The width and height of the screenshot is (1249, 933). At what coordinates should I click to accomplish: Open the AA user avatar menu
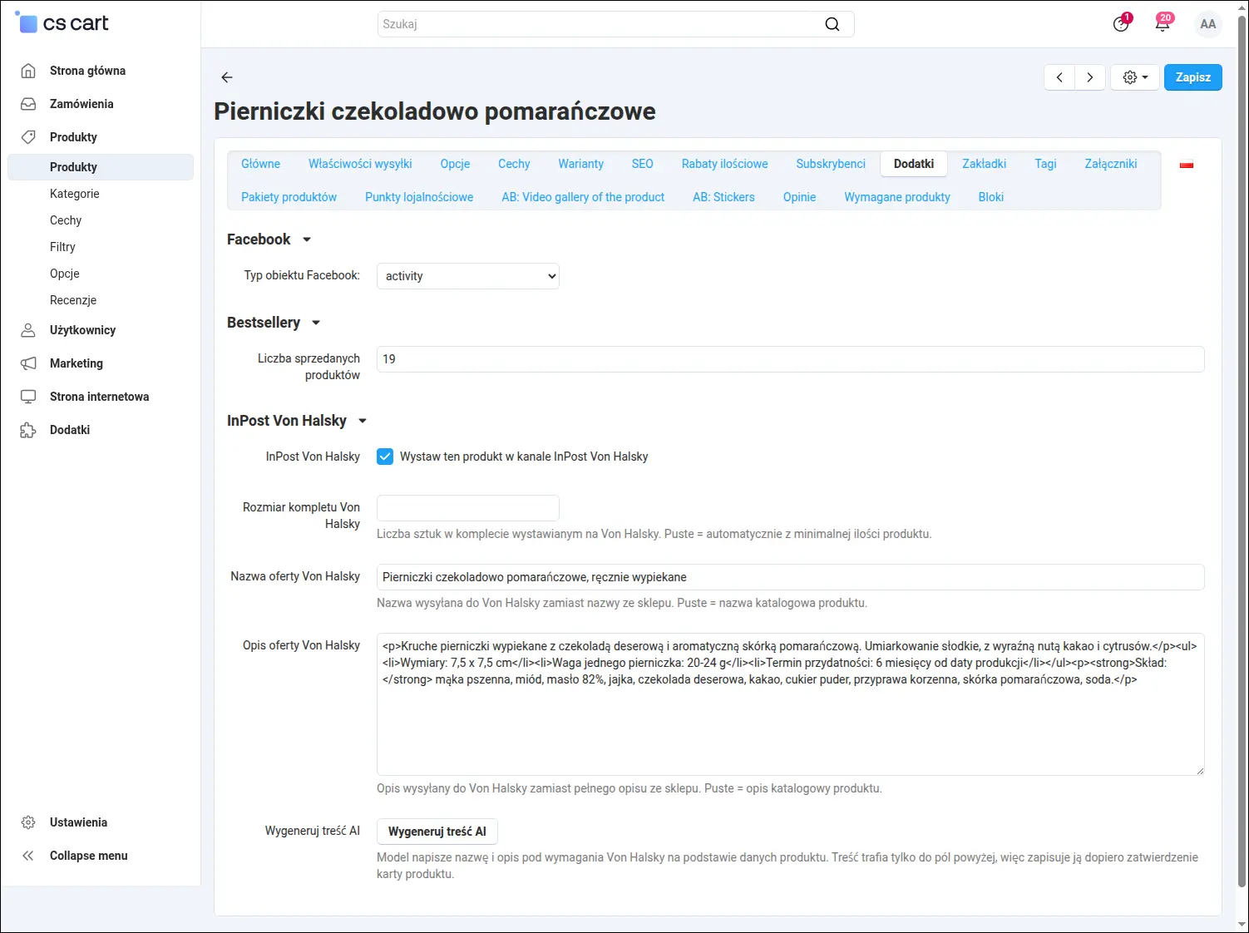point(1208,24)
